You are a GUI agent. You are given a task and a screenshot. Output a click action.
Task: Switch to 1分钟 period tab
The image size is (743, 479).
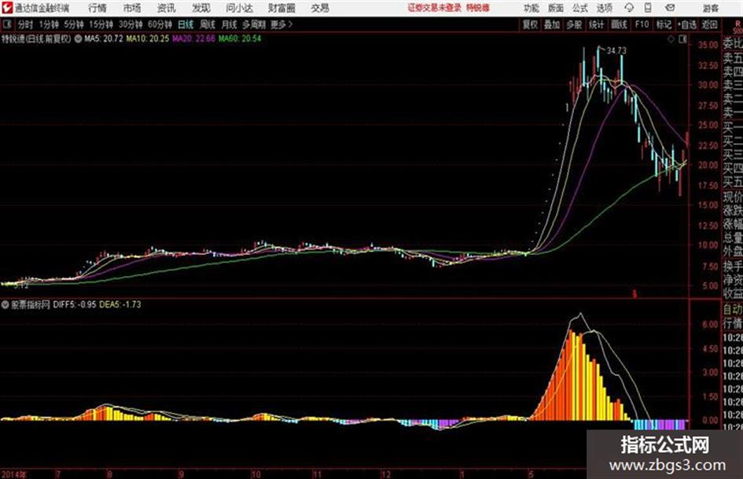coord(49,24)
